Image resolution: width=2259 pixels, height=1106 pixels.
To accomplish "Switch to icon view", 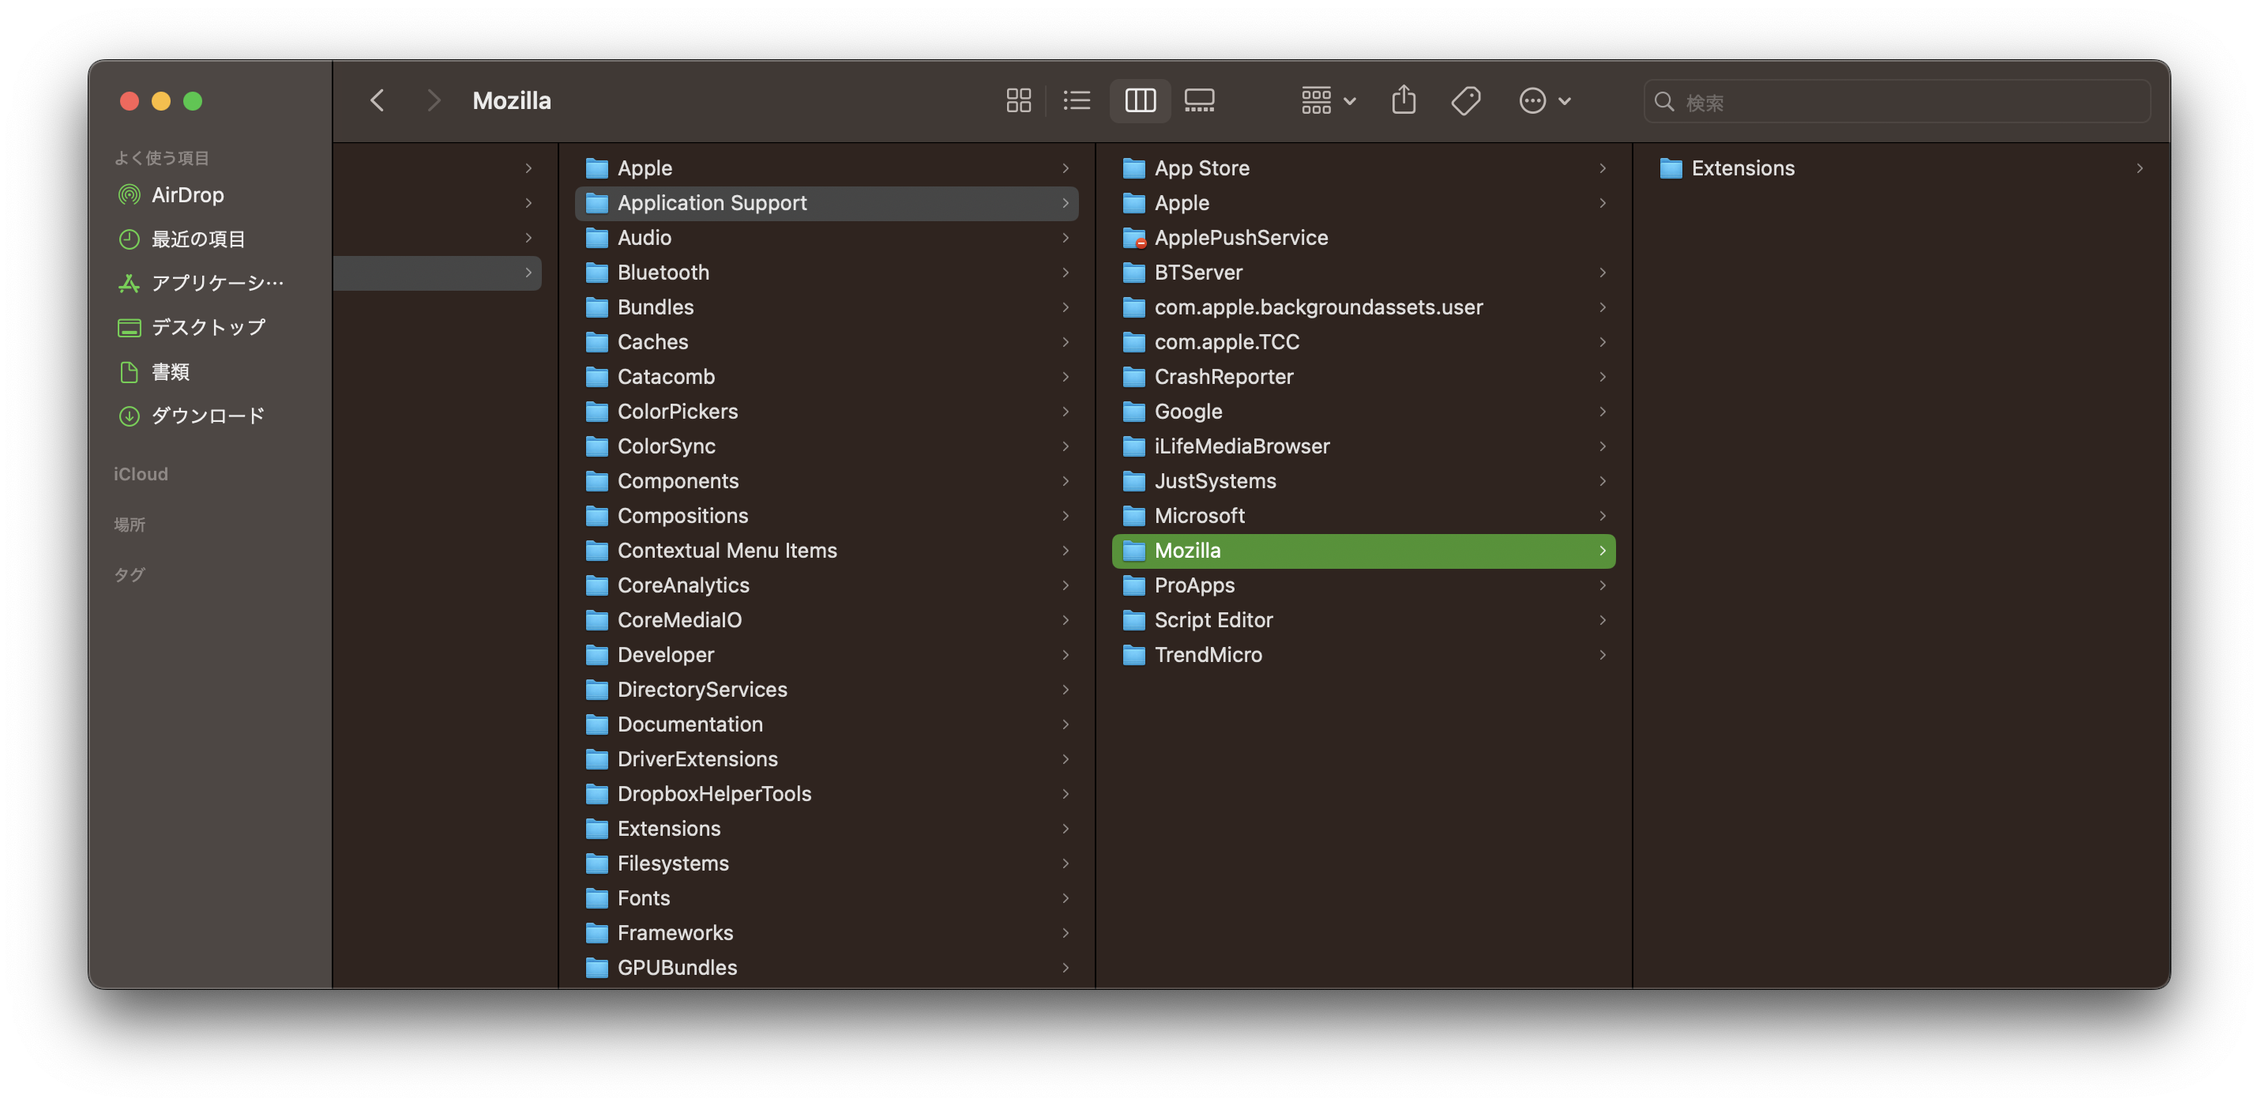I will pyautogui.click(x=1018, y=101).
